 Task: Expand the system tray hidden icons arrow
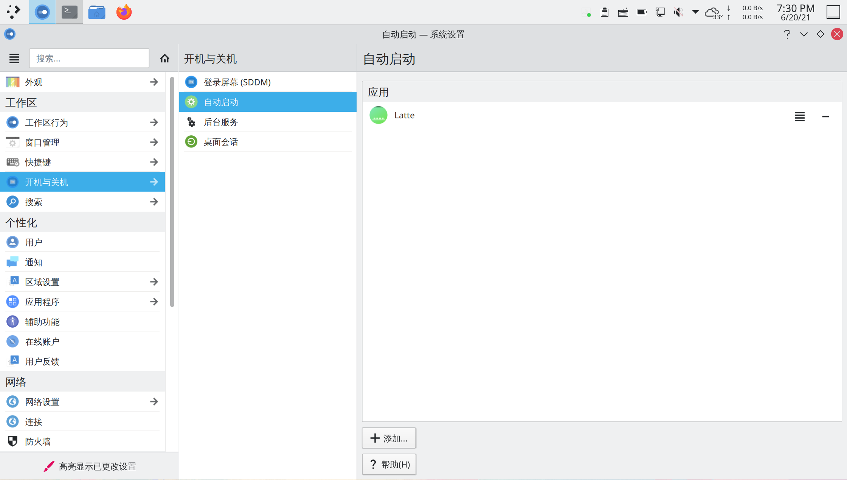[695, 12]
